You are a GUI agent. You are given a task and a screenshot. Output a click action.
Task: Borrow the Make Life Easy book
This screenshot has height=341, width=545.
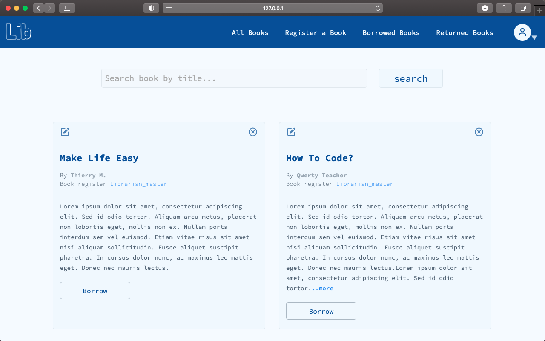point(95,290)
